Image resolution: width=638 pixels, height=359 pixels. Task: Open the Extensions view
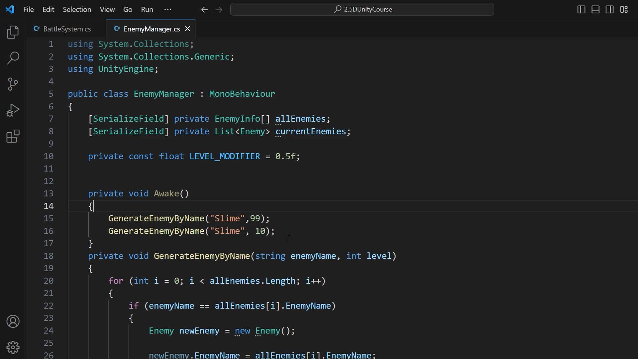(x=13, y=136)
